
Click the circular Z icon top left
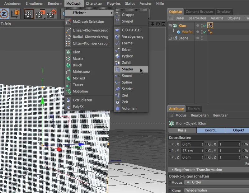coord(4,13)
